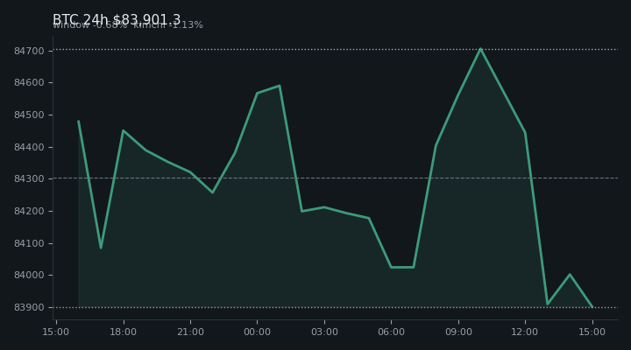The image size is (631, 350).
Task: Click the "window … kimchi -1.13%" subtitle line
Action: click(128, 25)
